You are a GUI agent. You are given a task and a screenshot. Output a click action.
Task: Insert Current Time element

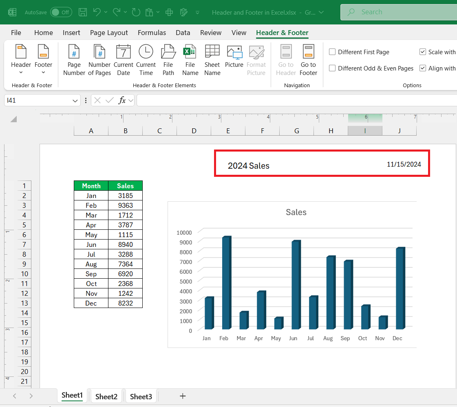point(146,60)
